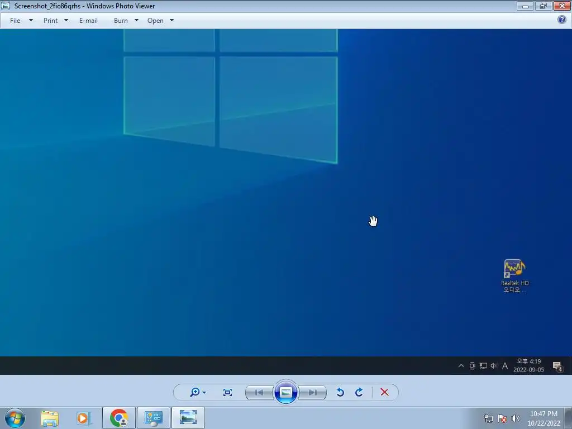Play the slide show

(285, 392)
